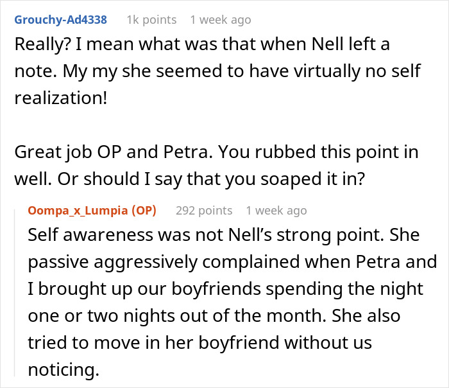
Task: Click the timestamp on Oompa_x_Lumpia's reply
Action: pyautogui.click(x=276, y=210)
